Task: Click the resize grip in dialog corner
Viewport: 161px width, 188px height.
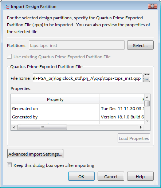Action: coord(156,183)
